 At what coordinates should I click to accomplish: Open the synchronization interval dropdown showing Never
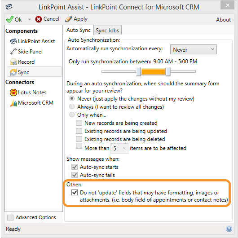click(194, 49)
